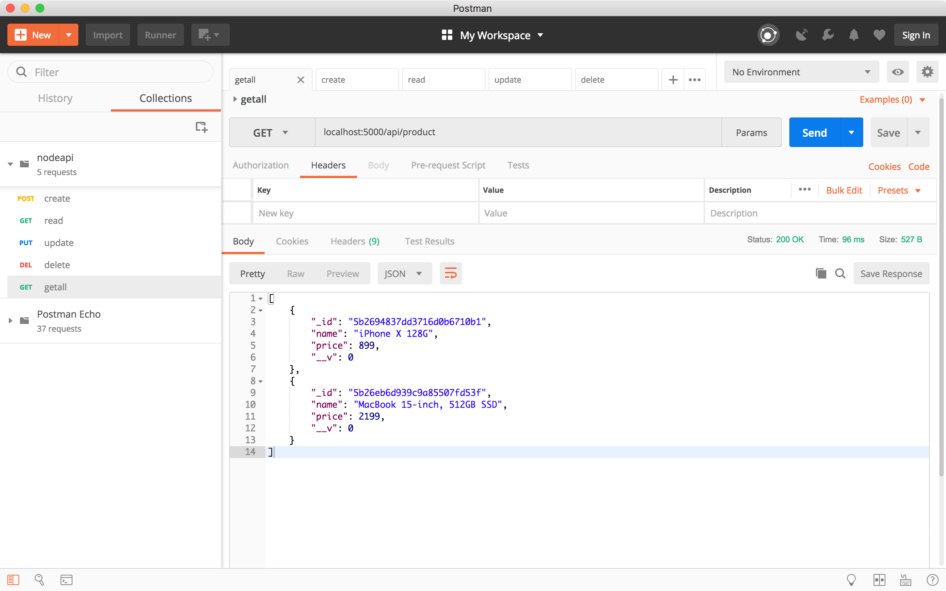
Task: Click the environment quick look eye icon
Action: click(x=898, y=72)
